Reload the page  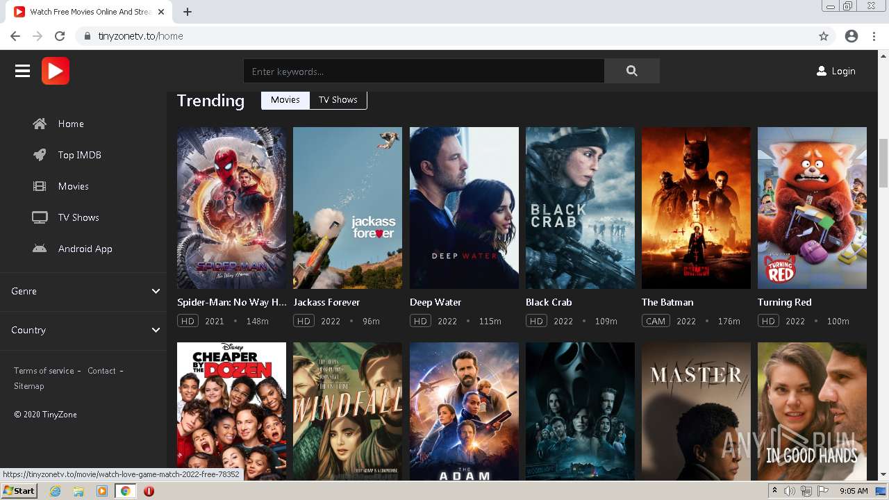[x=60, y=36]
